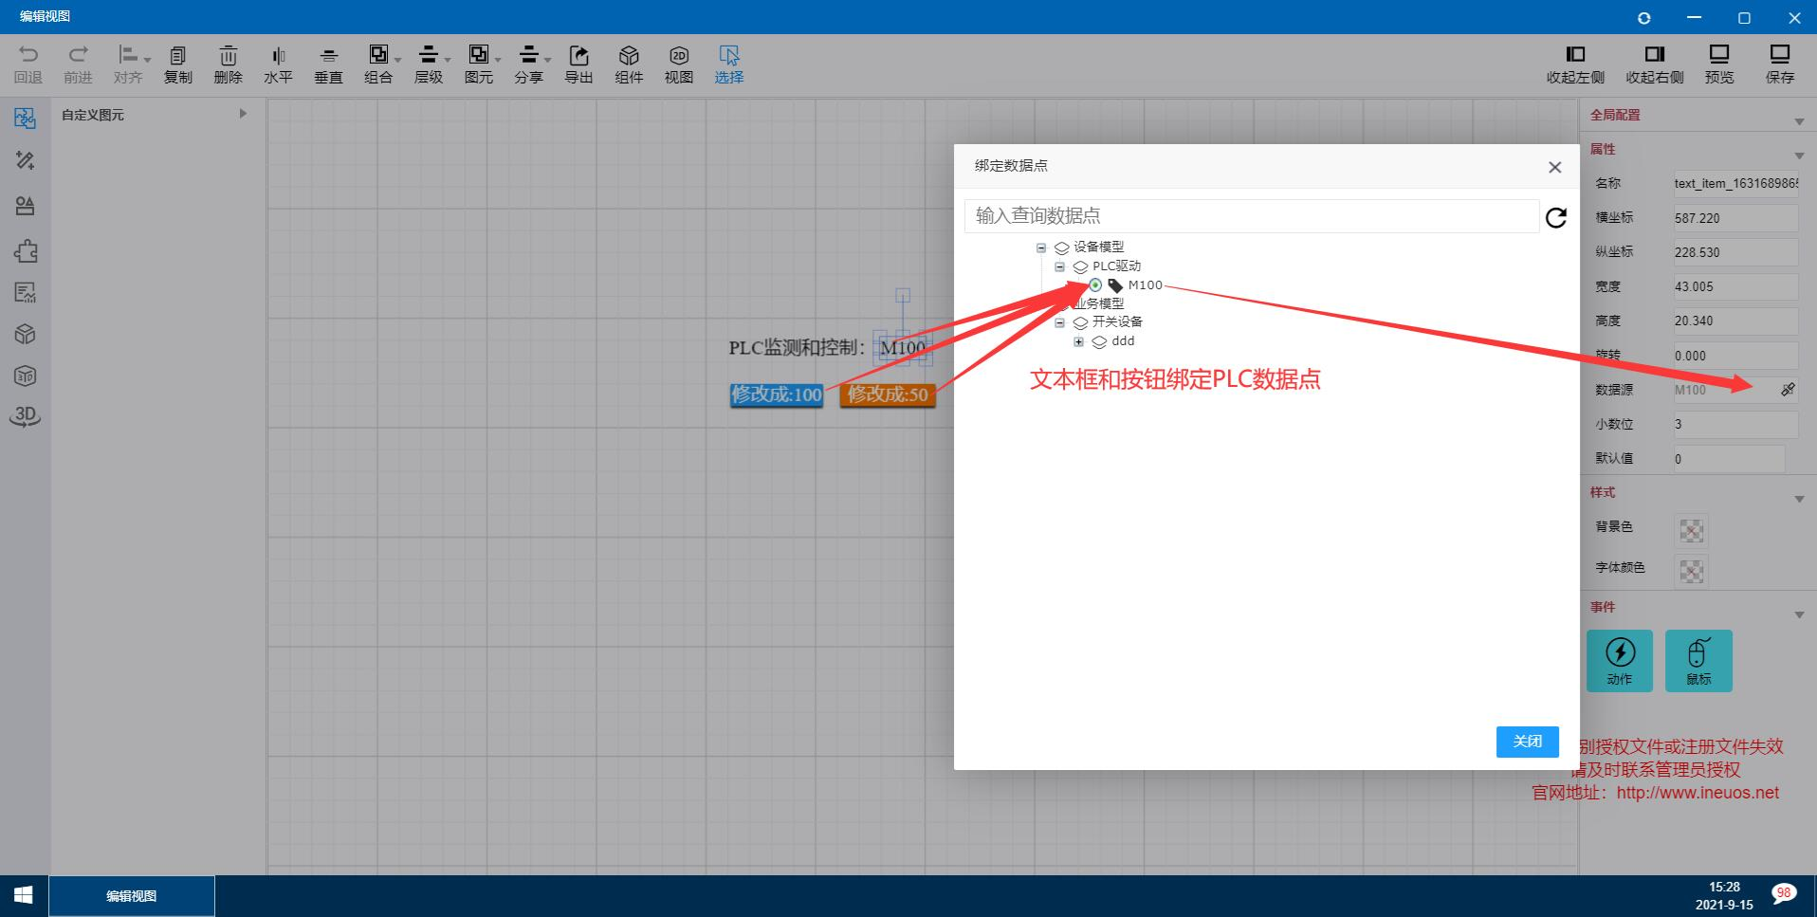Open the basic shapes sidebar icon
The height and width of the screenshot is (917, 1817).
(x=26, y=206)
